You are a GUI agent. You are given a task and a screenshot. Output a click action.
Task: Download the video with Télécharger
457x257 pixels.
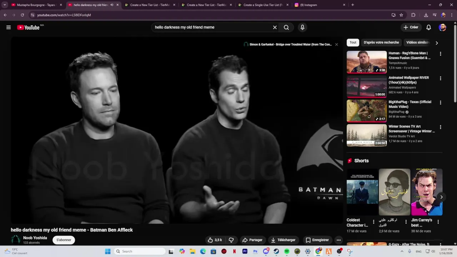point(283,240)
